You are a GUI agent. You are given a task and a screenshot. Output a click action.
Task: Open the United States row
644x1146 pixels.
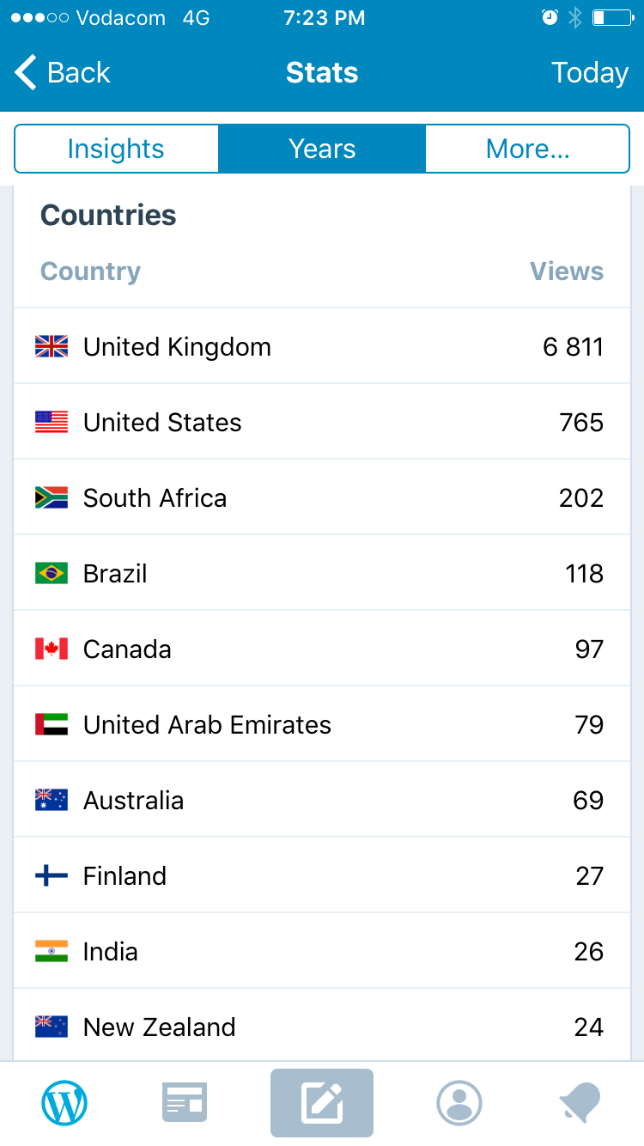coord(322,422)
